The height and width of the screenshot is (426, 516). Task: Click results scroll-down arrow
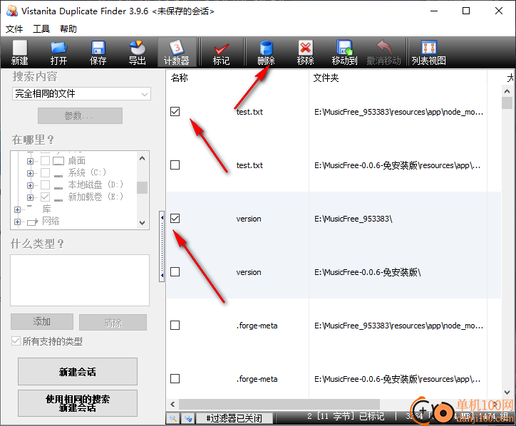(507, 392)
